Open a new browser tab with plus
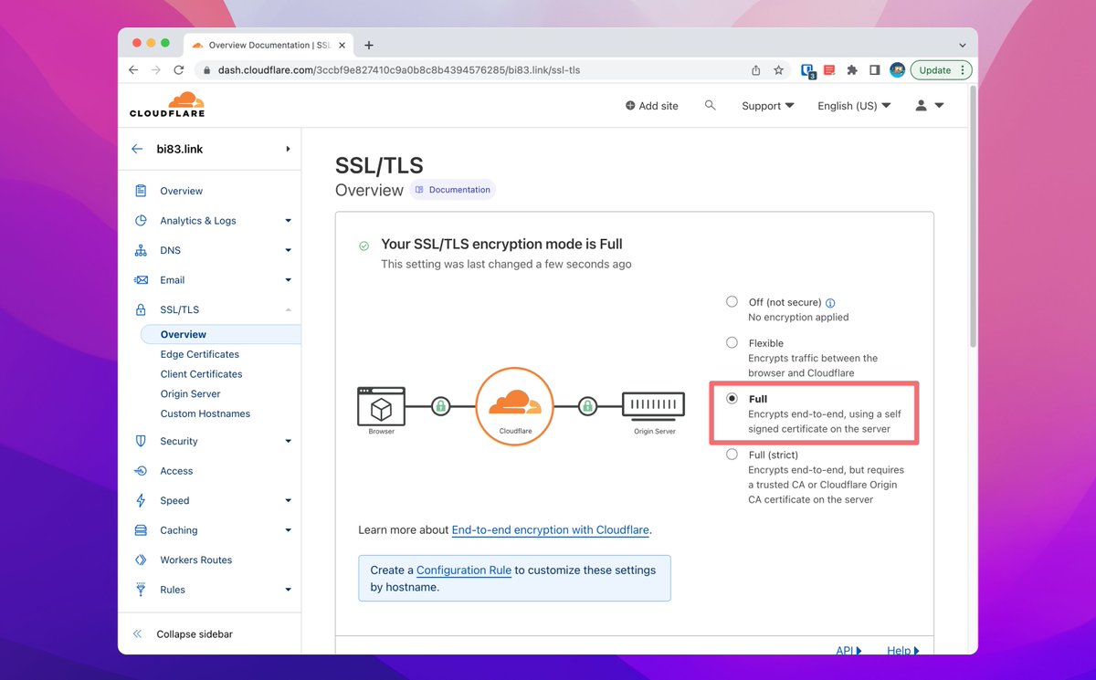This screenshot has height=680, width=1096. click(x=369, y=45)
